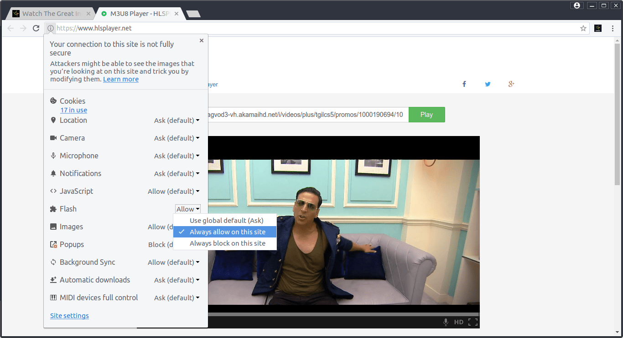623x338 pixels.
Task: Toggle HD quality in the video player
Action: pos(459,322)
